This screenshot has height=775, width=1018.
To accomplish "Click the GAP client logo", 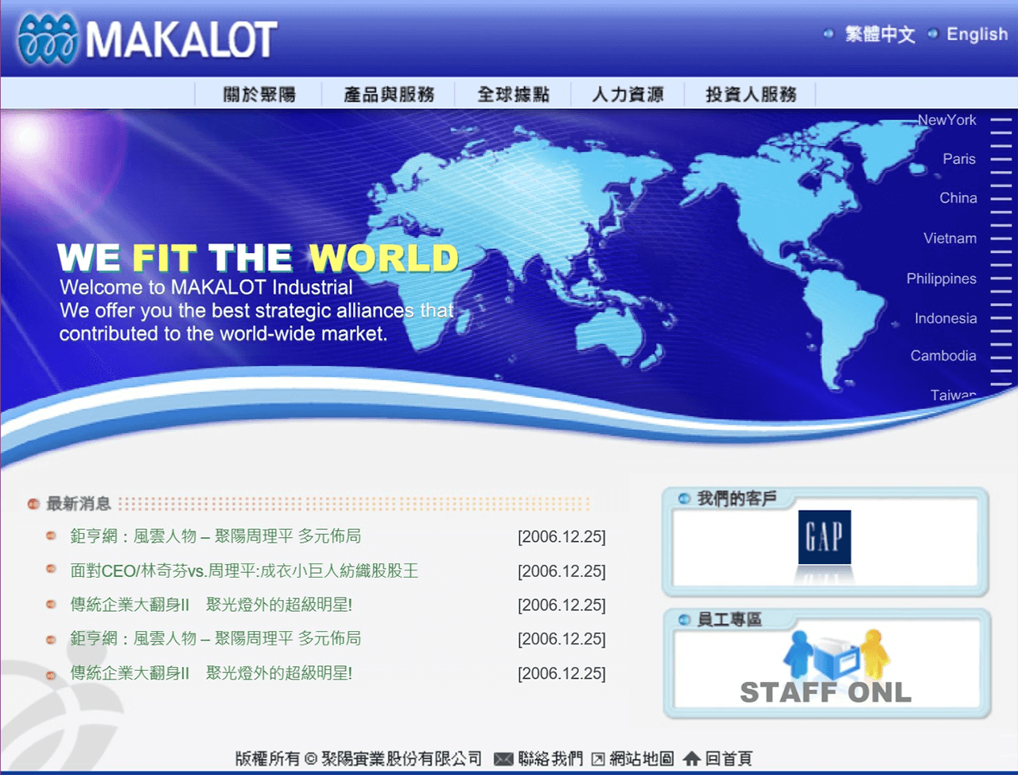I will pos(824,537).
